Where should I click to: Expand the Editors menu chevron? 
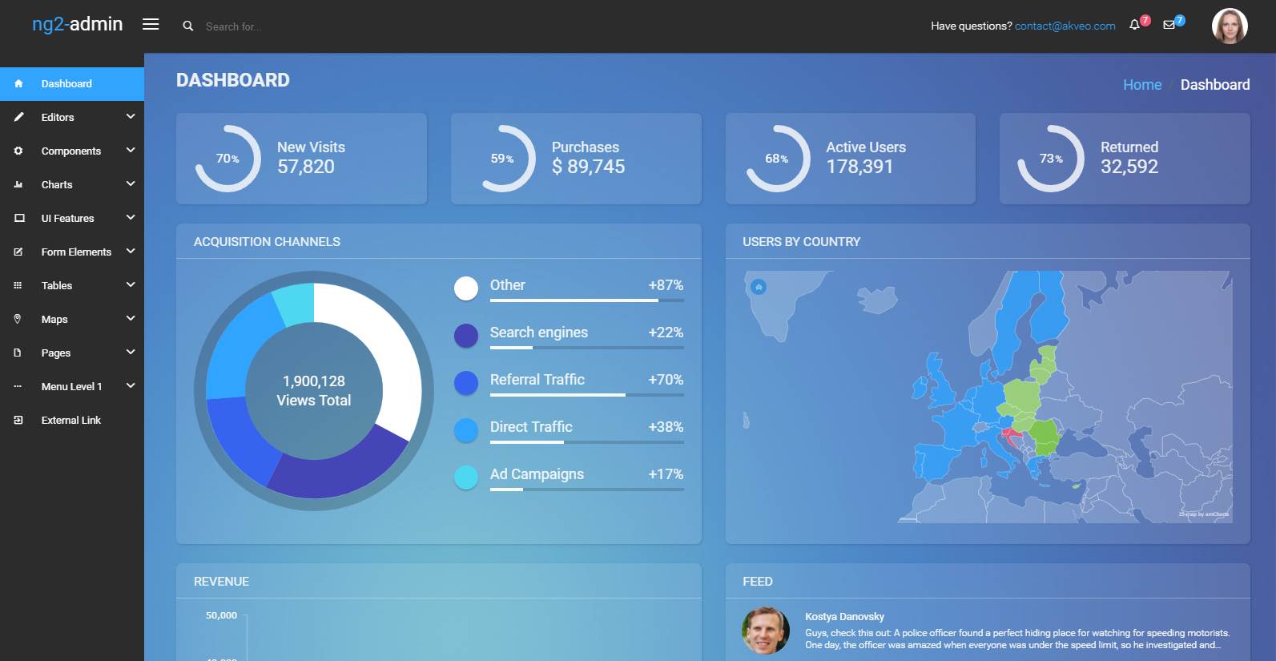pos(131,117)
